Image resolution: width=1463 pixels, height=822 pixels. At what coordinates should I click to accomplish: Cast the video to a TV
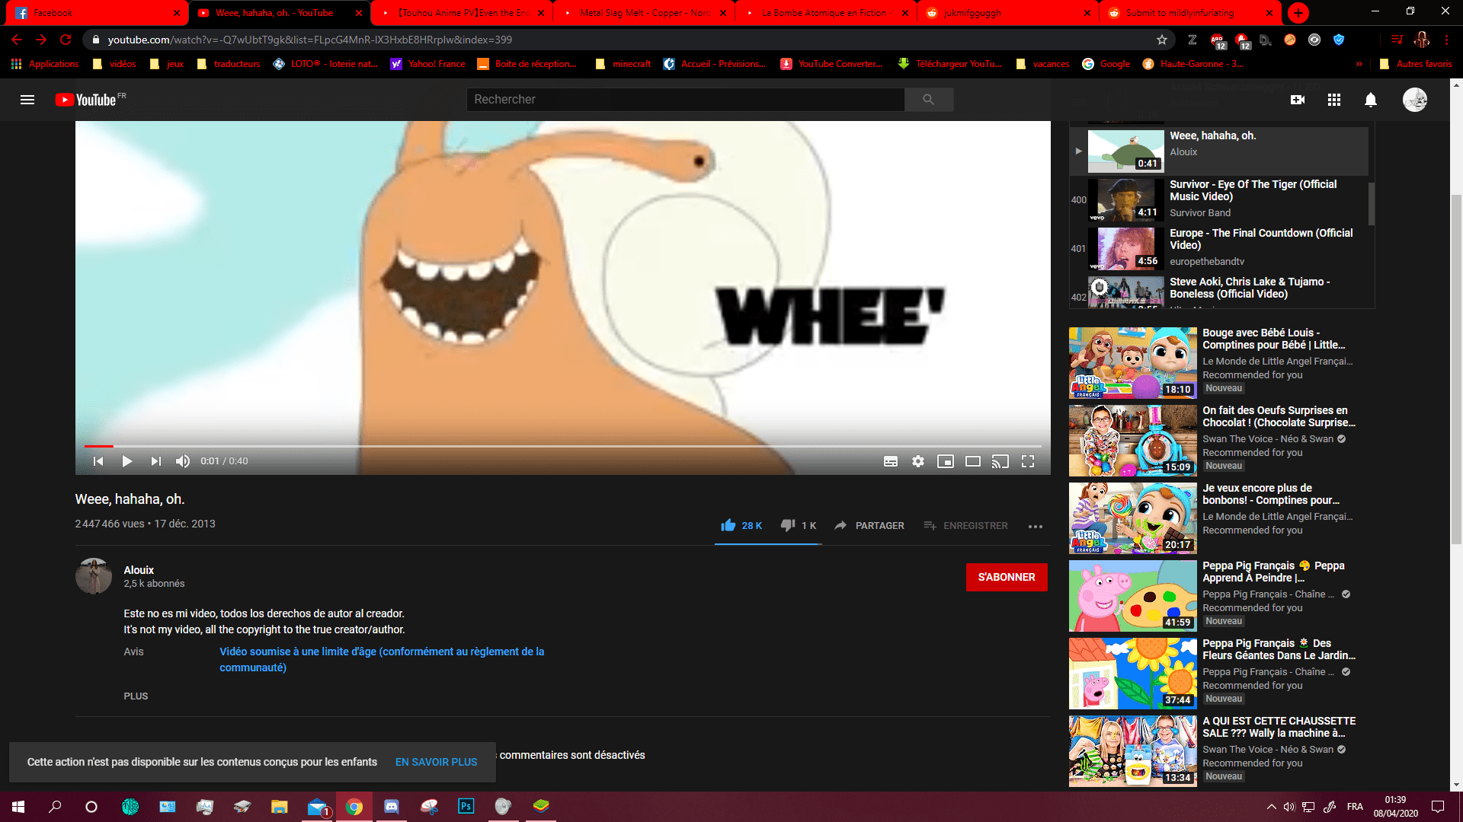click(1000, 461)
